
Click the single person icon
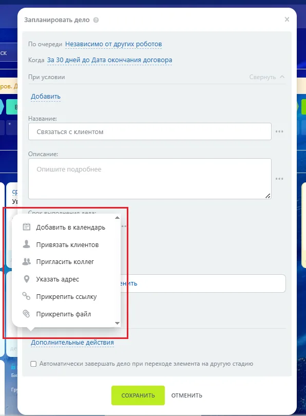pyautogui.click(x=27, y=244)
